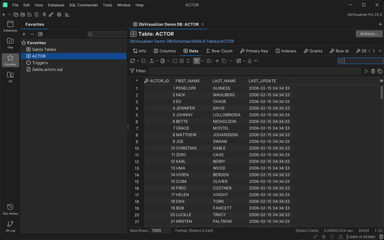Refresh the table data grid
The width and height of the screenshot is (384, 240).
coord(133,61)
